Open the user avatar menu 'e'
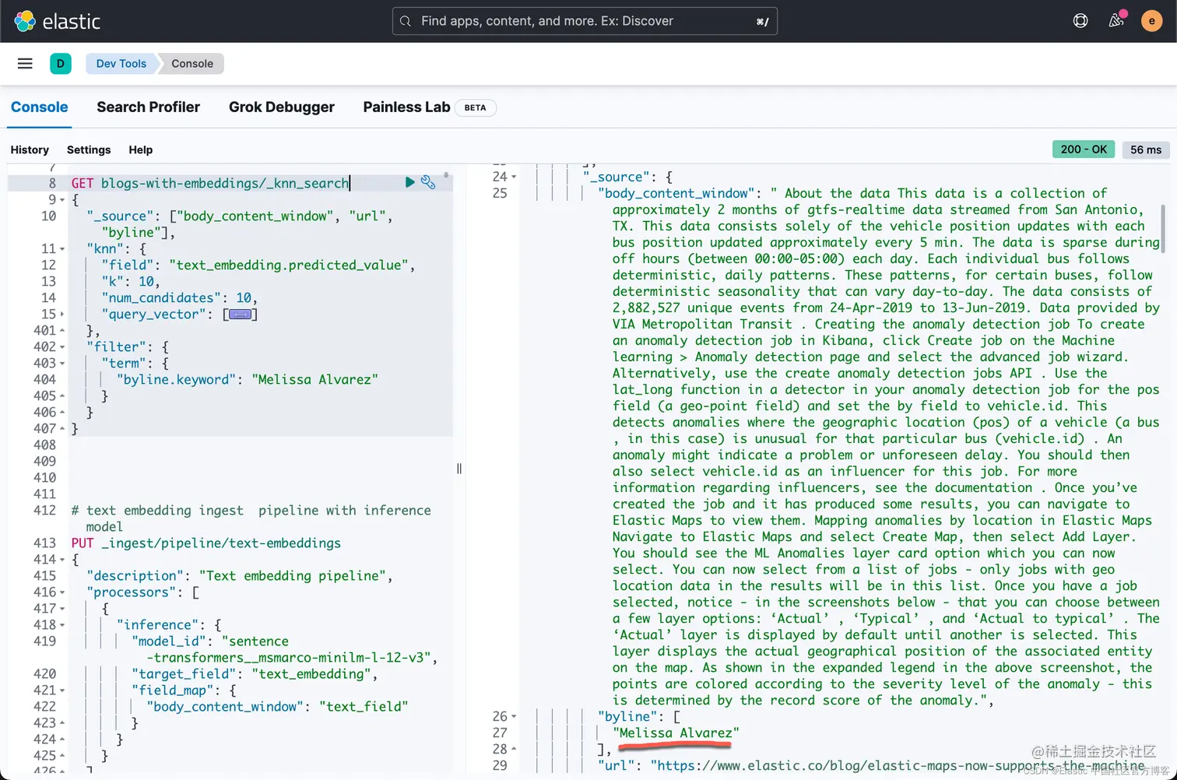 tap(1152, 21)
